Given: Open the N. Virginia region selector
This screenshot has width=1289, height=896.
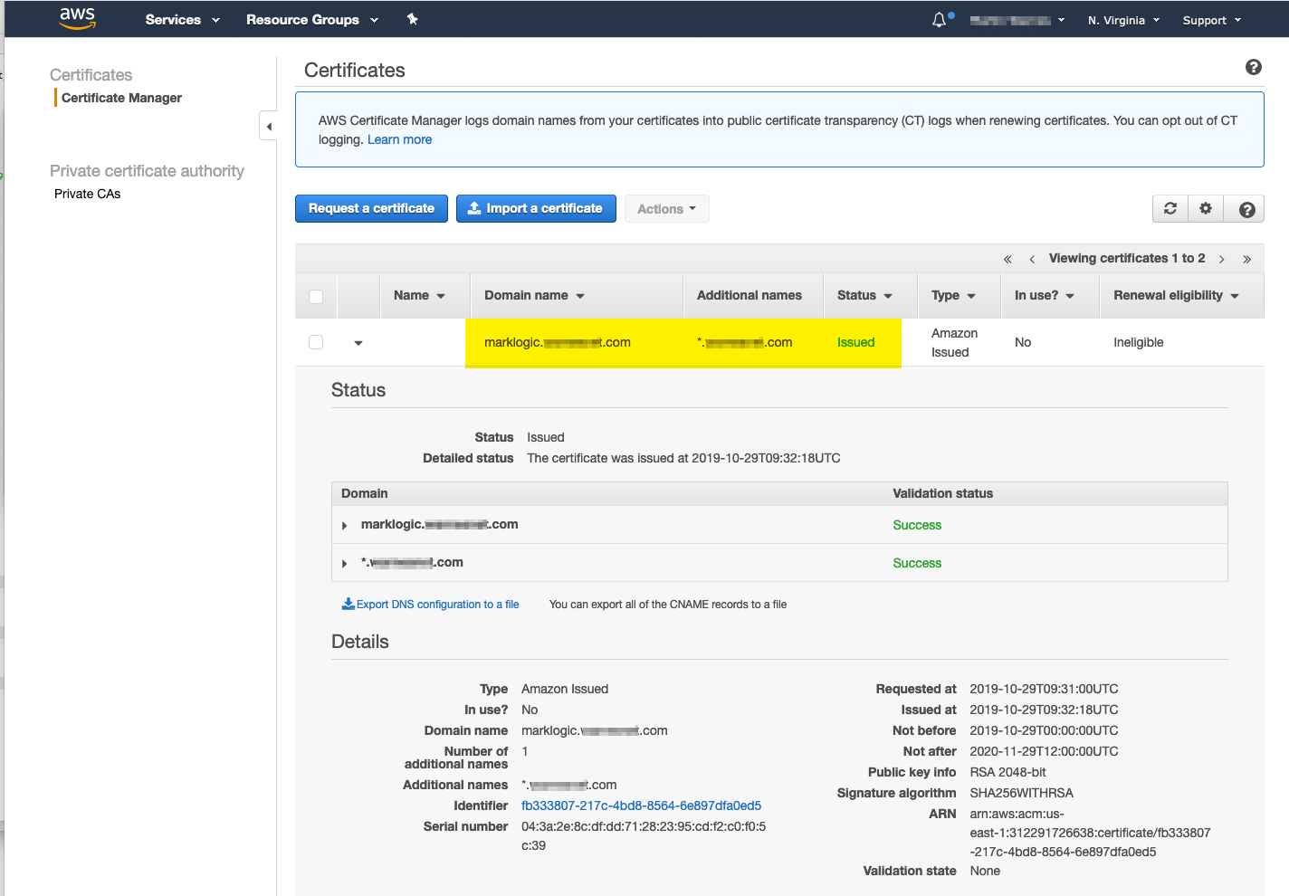Looking at the screenshot, I should (x=1123, y=20).
